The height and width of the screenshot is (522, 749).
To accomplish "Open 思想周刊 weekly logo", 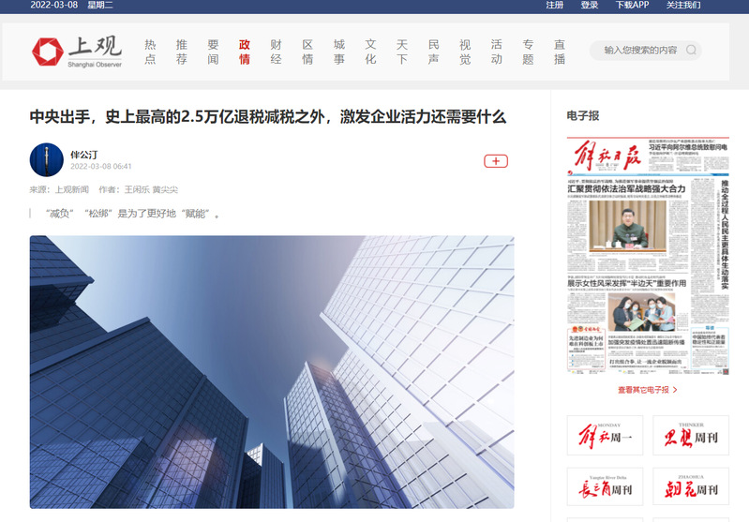I will [690, 436].
